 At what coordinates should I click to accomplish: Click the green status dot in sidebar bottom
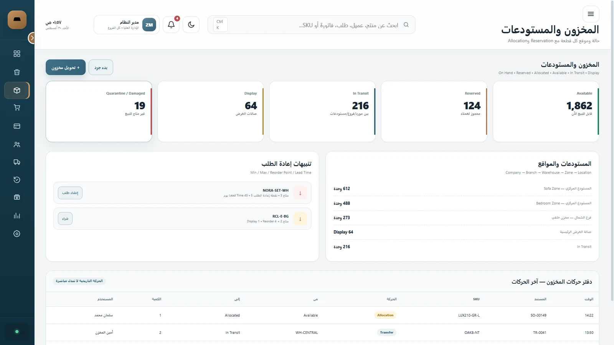(17, 332)
